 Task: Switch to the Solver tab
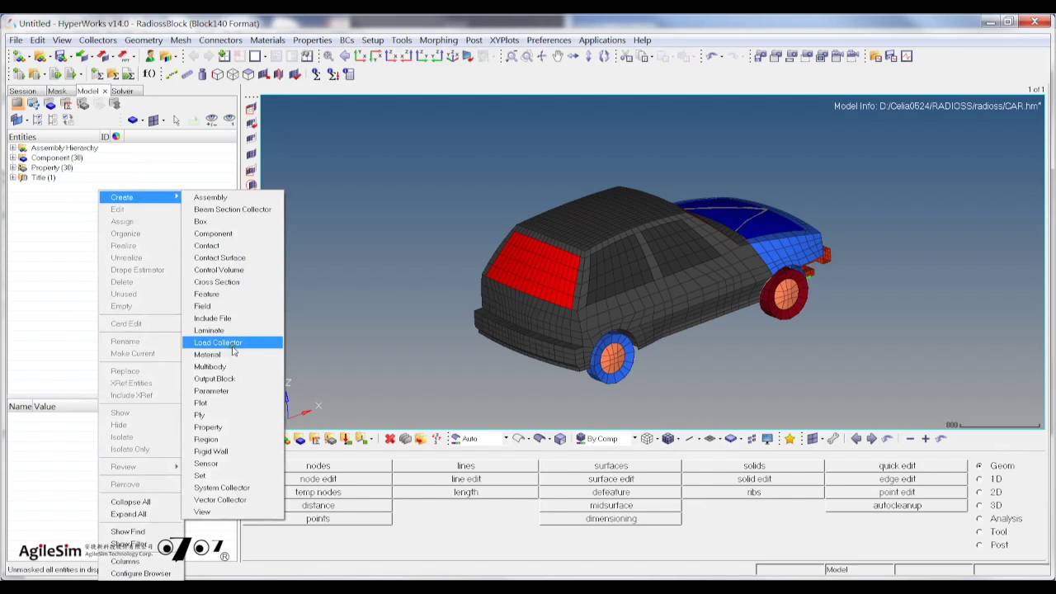click(122, 91)
